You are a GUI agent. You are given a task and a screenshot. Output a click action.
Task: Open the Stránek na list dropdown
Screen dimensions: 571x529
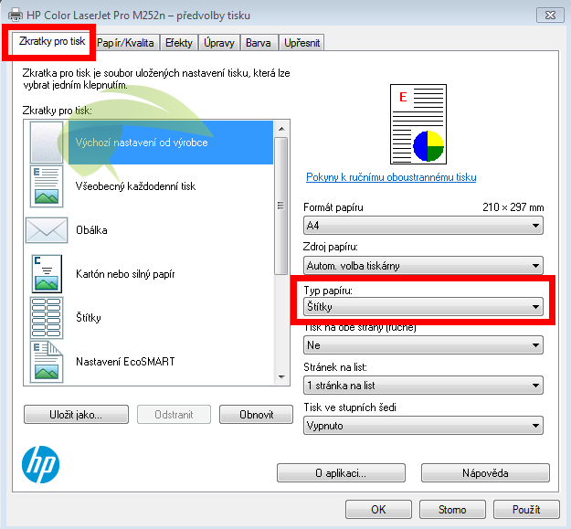pos(423,386)
